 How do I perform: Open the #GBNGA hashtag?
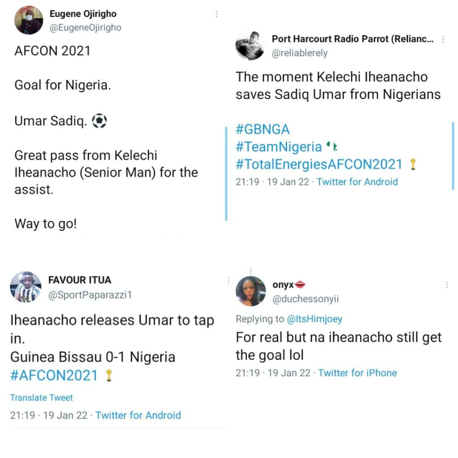tap(263, 129)
